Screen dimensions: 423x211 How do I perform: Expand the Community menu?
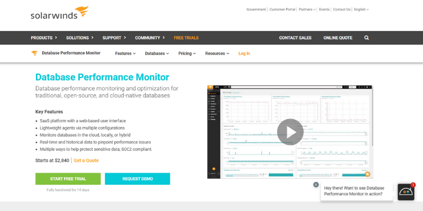click(150, 38)
